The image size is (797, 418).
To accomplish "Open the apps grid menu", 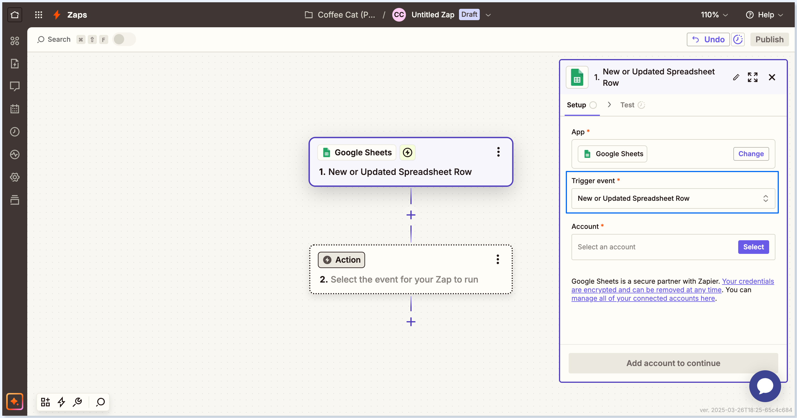I will (x=38, y=14).
